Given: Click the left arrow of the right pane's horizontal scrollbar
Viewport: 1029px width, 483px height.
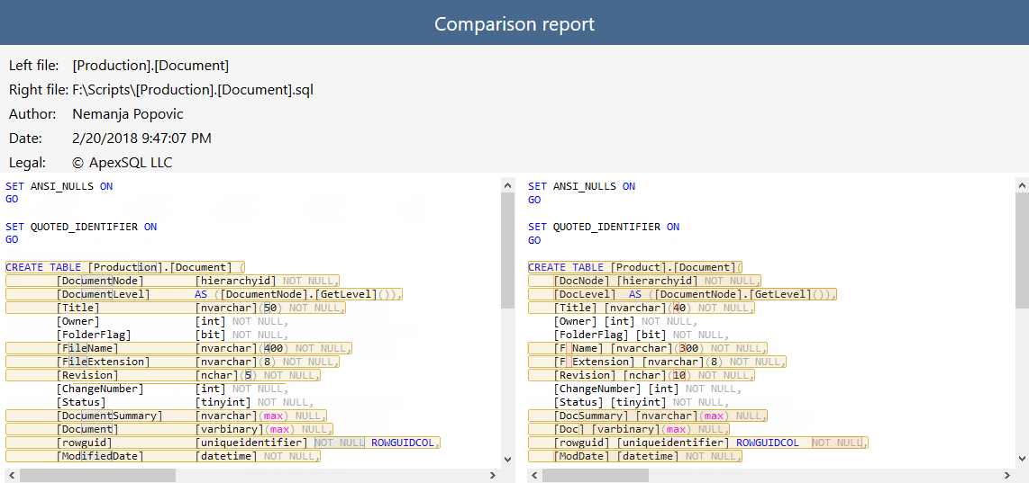Looking at the screenshot, I should [535, 475].
